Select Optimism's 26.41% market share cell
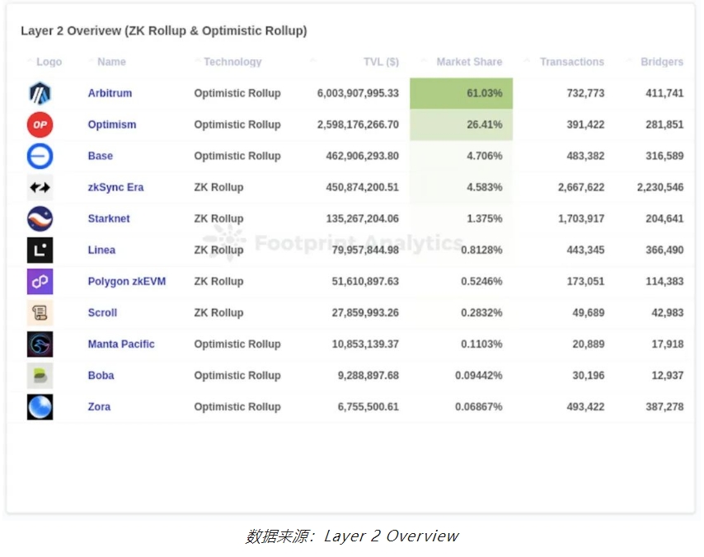The height and width of the screenshot is (557, 704). pos(461,124)
